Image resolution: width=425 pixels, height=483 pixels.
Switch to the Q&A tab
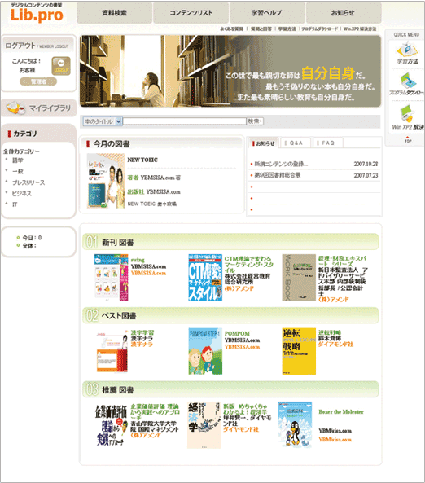pyautogui.click(x=296, y=143)
